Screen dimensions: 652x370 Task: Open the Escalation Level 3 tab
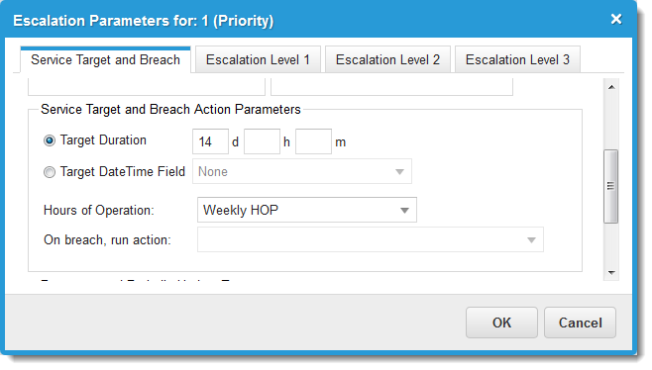(x=517, y=59)
